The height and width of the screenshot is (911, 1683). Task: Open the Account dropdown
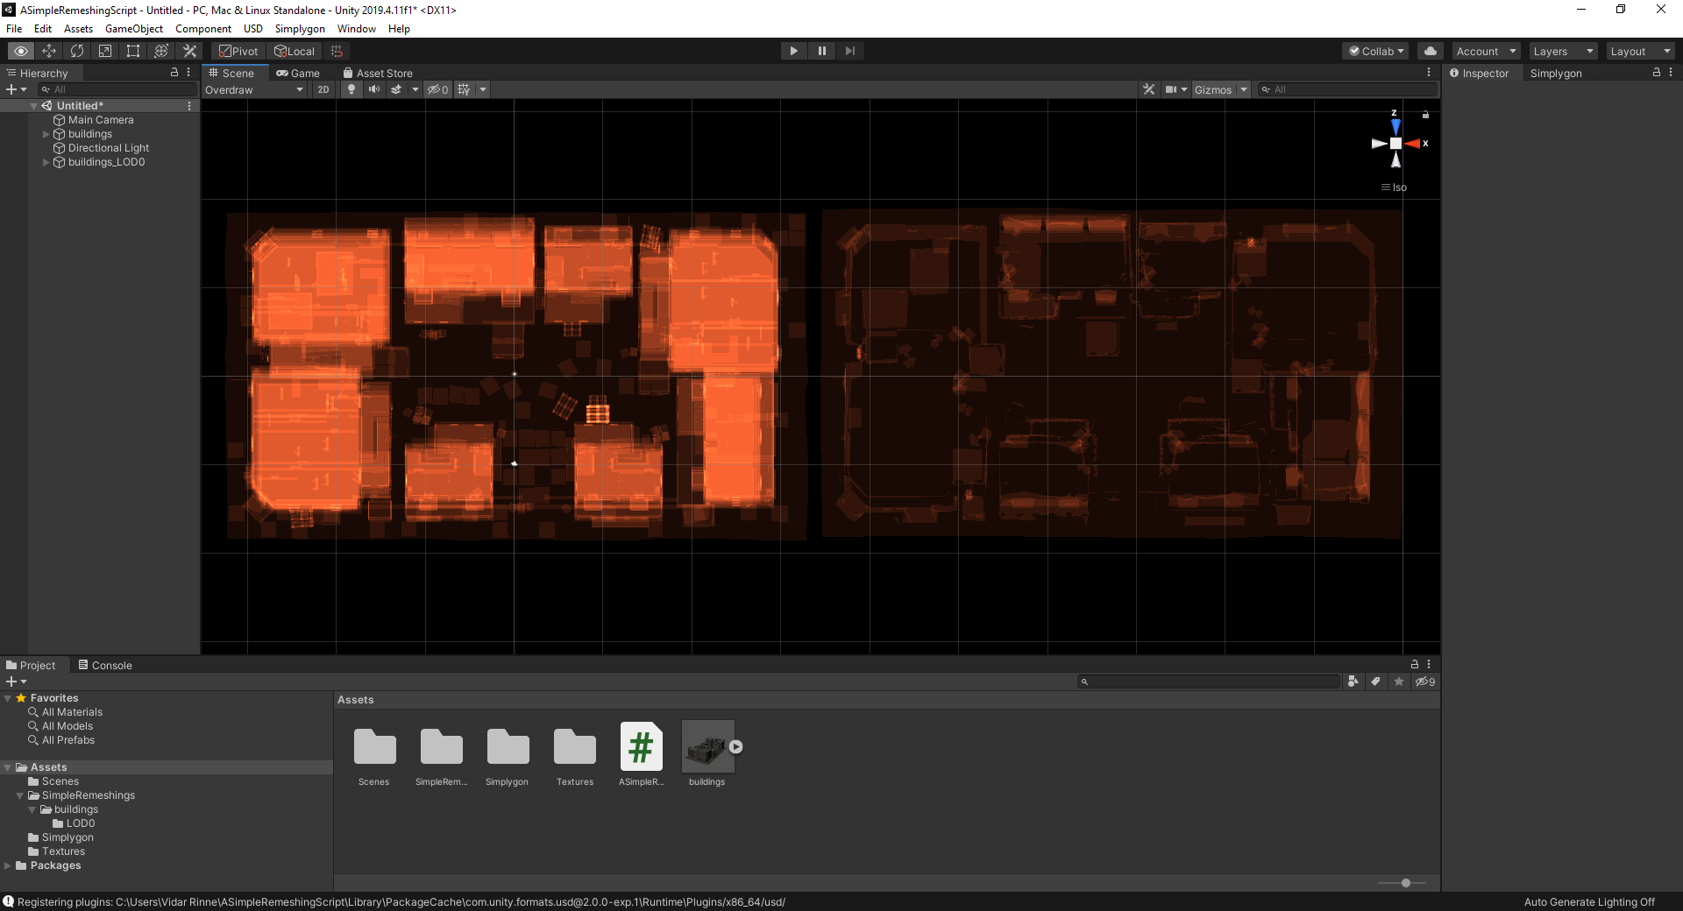pos(1484,50)
